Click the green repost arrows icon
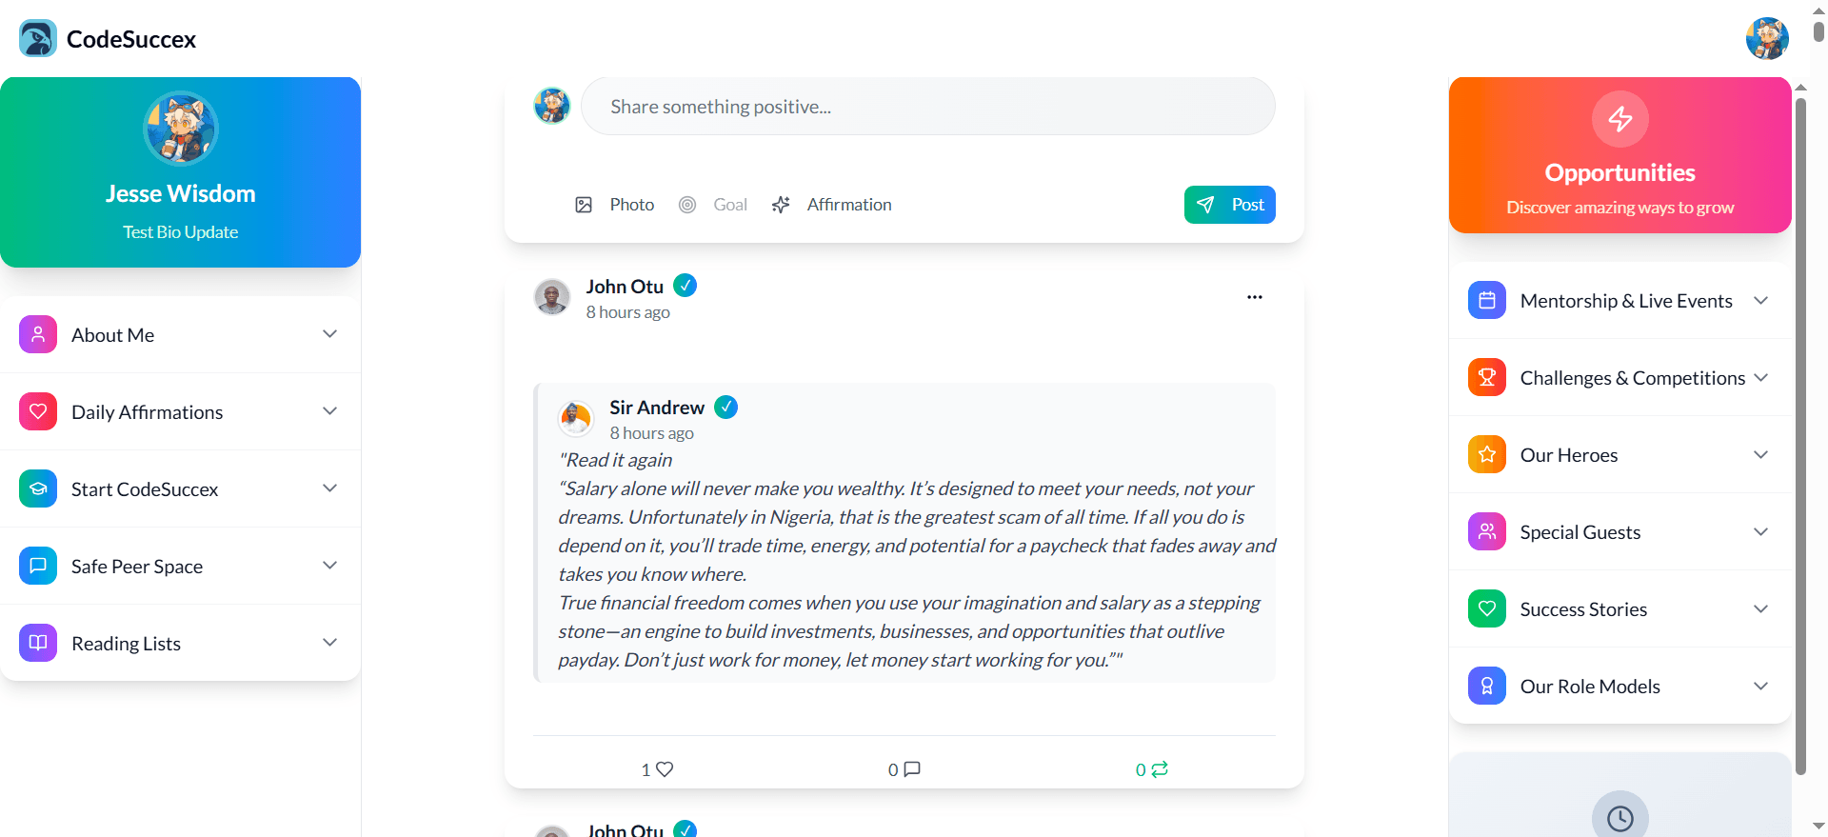 click(x=1159, y=769)
